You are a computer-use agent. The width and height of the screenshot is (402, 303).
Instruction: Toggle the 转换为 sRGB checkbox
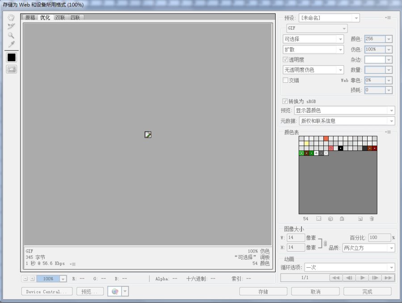click(285, 101)
